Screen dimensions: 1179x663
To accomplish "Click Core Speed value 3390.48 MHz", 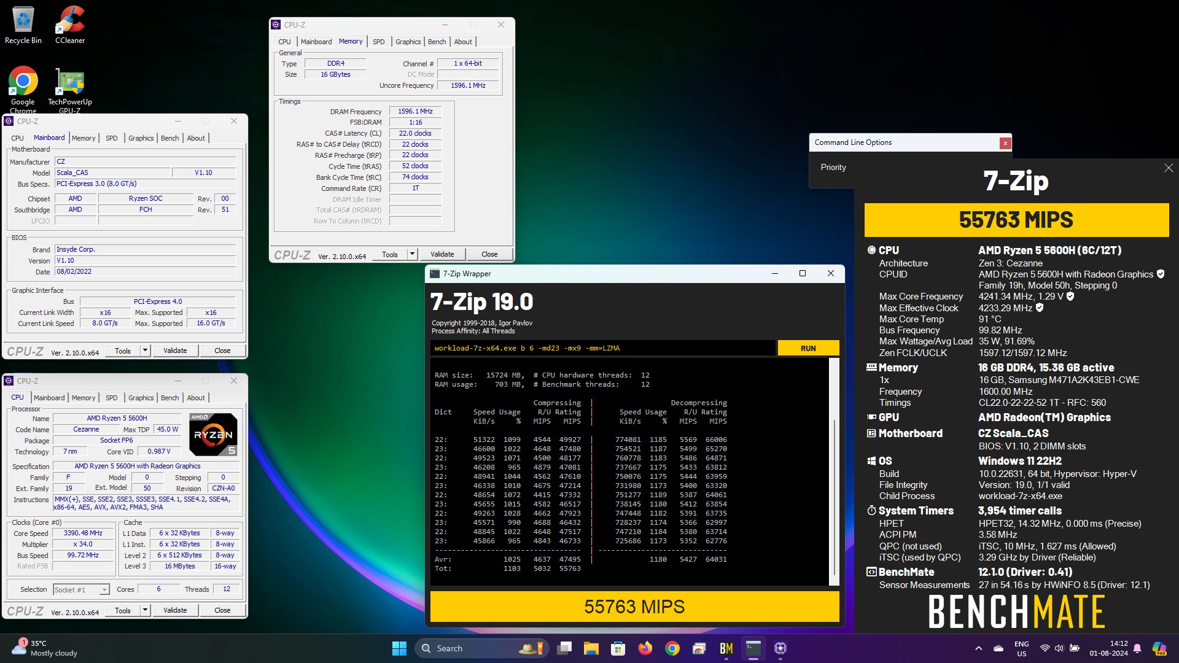I will point(84,533).
